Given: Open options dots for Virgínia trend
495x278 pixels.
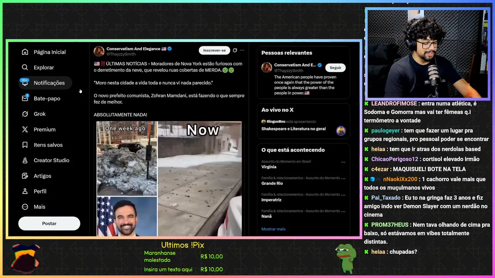Looking at the screenshot, I should click(x=343, y=162).
